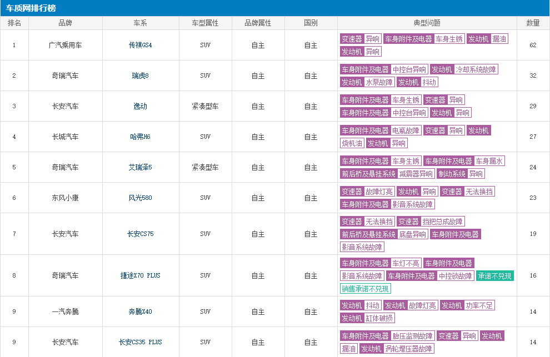Open the 涡轮增压器故障 tag for 长安CS35 PLUS
The height and width of the screenshot is (357, 550).
coord(409,349)
